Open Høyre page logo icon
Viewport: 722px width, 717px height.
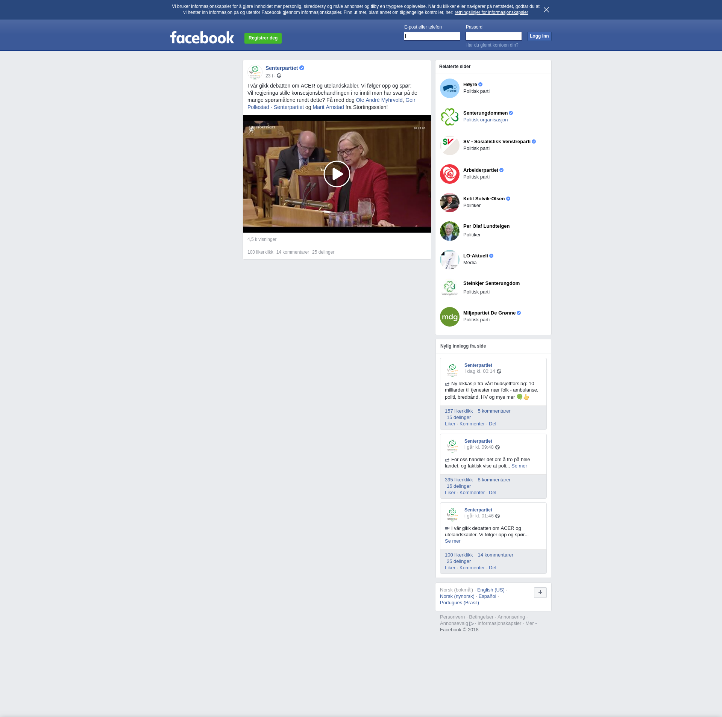(450, 88)
